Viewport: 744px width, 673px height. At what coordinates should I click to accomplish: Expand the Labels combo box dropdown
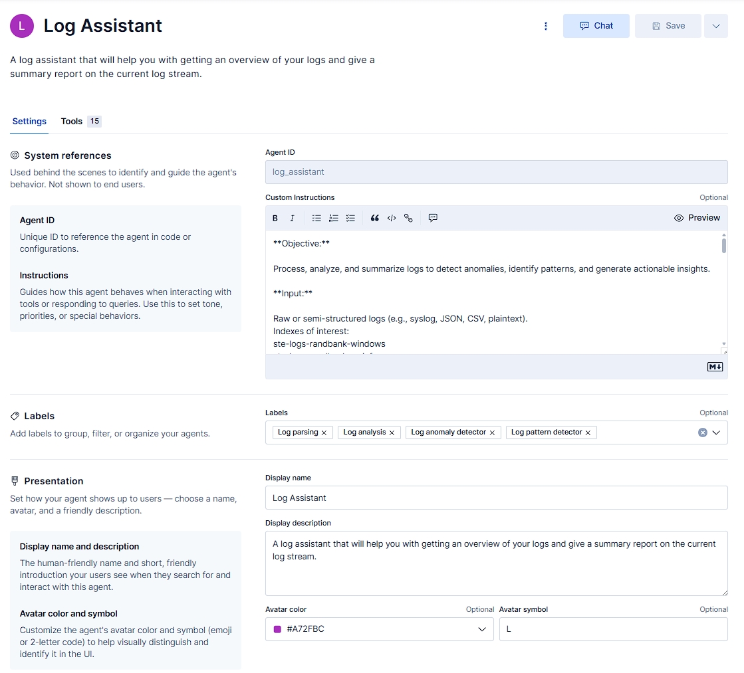coord(716,433)
